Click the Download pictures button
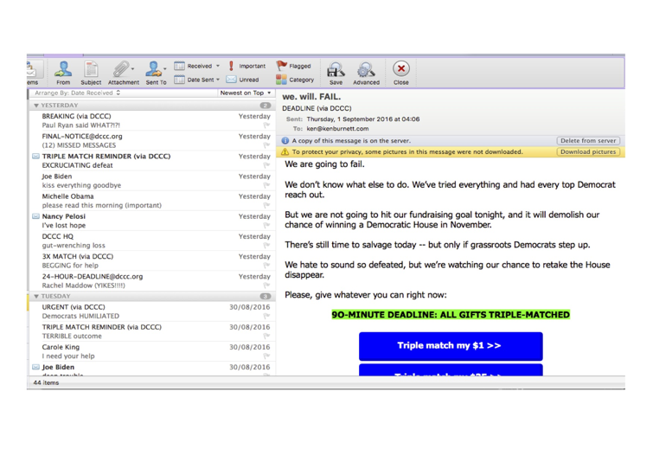The width and height of the screenshot is (653, 462). coord(588,151)
